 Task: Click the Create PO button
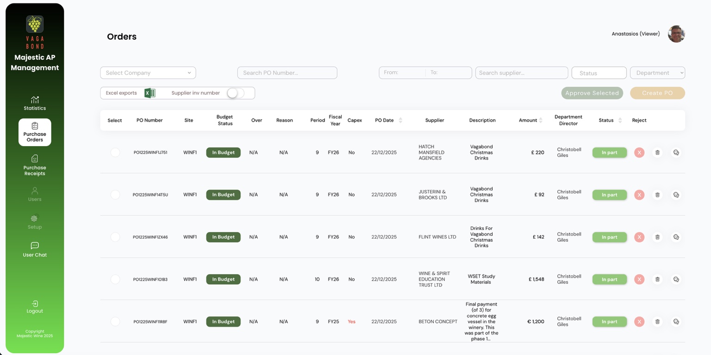point(657,93)
